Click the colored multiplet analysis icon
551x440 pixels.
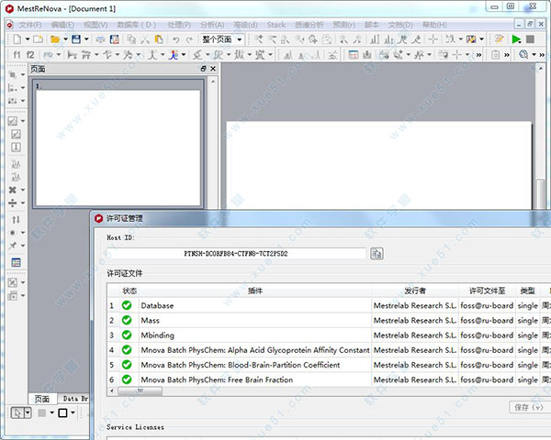pyautogui.click(x=174, y=55)
